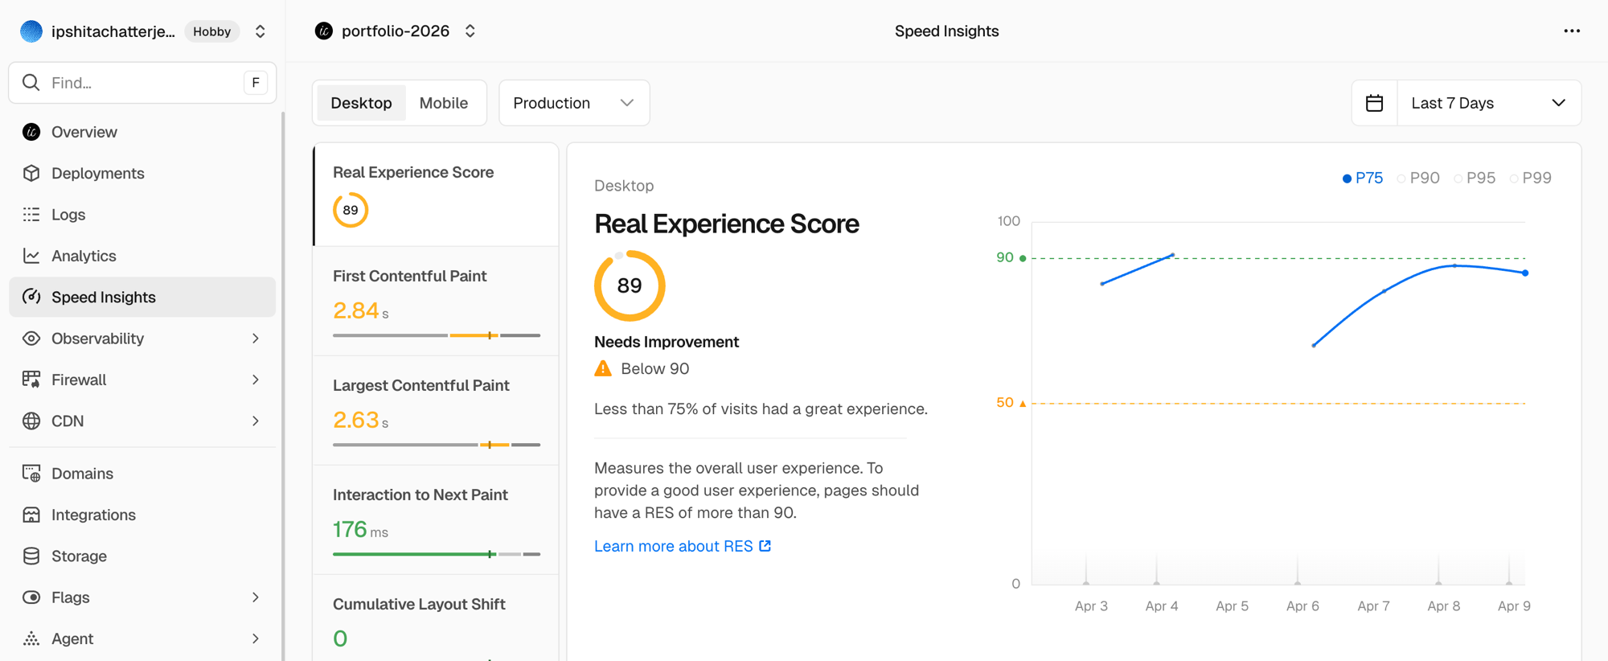
Task: Select the P95 percentile option
Action: click(x=1475, y=178)
